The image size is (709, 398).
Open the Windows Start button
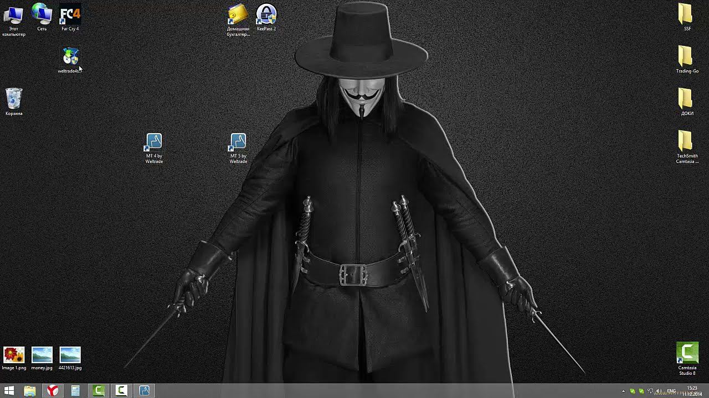(x=9, y=391)
